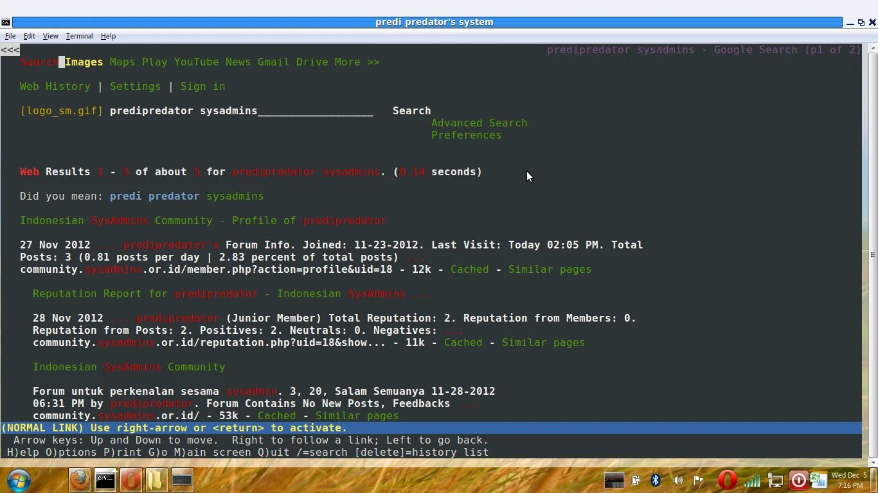Open the Gmail link
This screenshot has height=493, width=878.
(x=273, y=62)
